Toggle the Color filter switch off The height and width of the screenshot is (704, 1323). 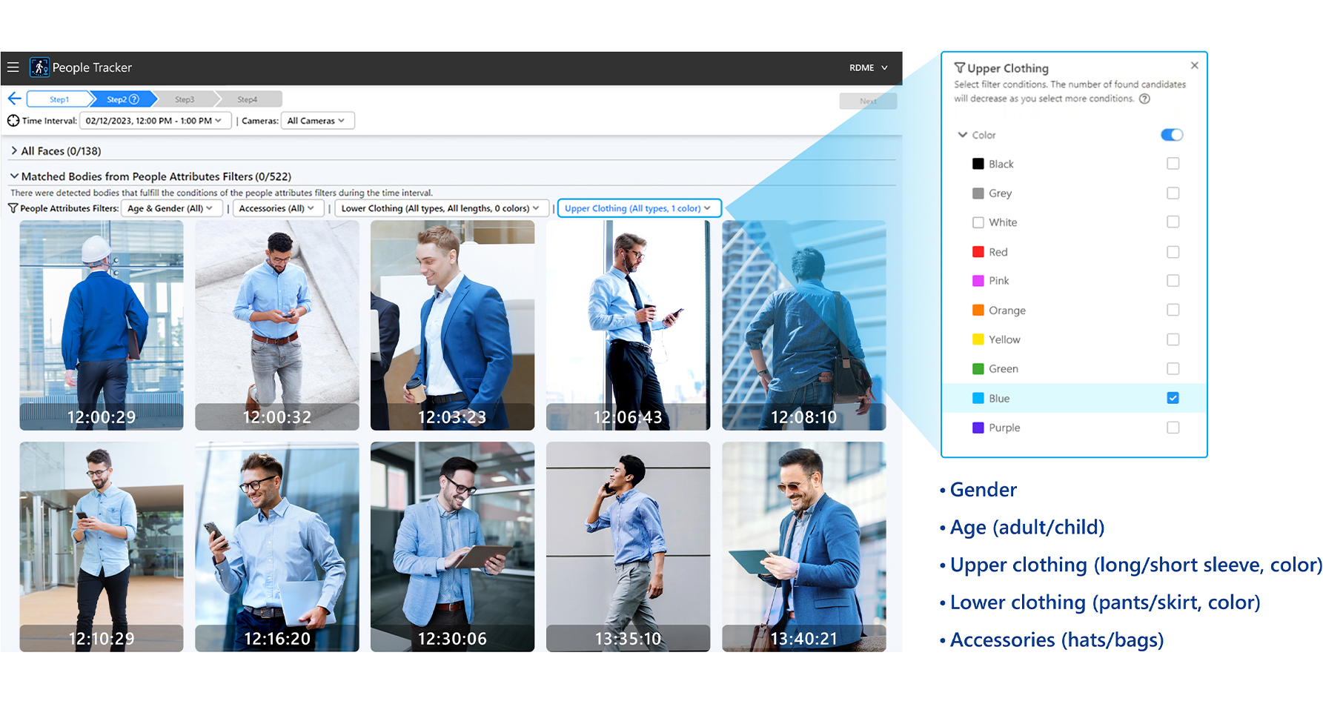click(x=1171, y=135)
